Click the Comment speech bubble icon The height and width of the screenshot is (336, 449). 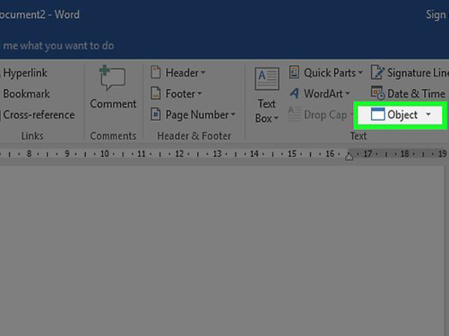(x=112, y=78)
